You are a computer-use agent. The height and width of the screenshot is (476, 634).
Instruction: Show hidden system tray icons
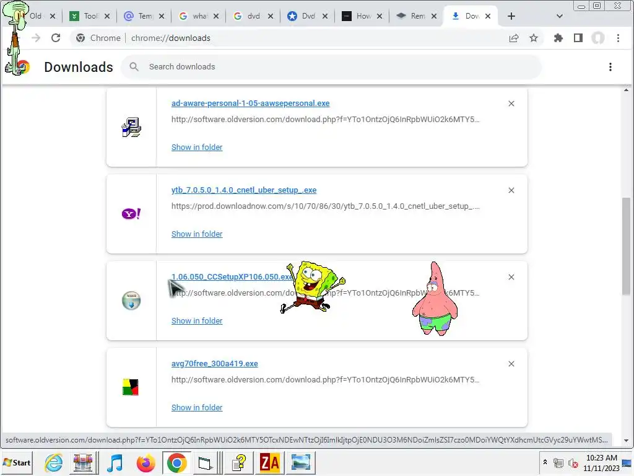[545, 462]
